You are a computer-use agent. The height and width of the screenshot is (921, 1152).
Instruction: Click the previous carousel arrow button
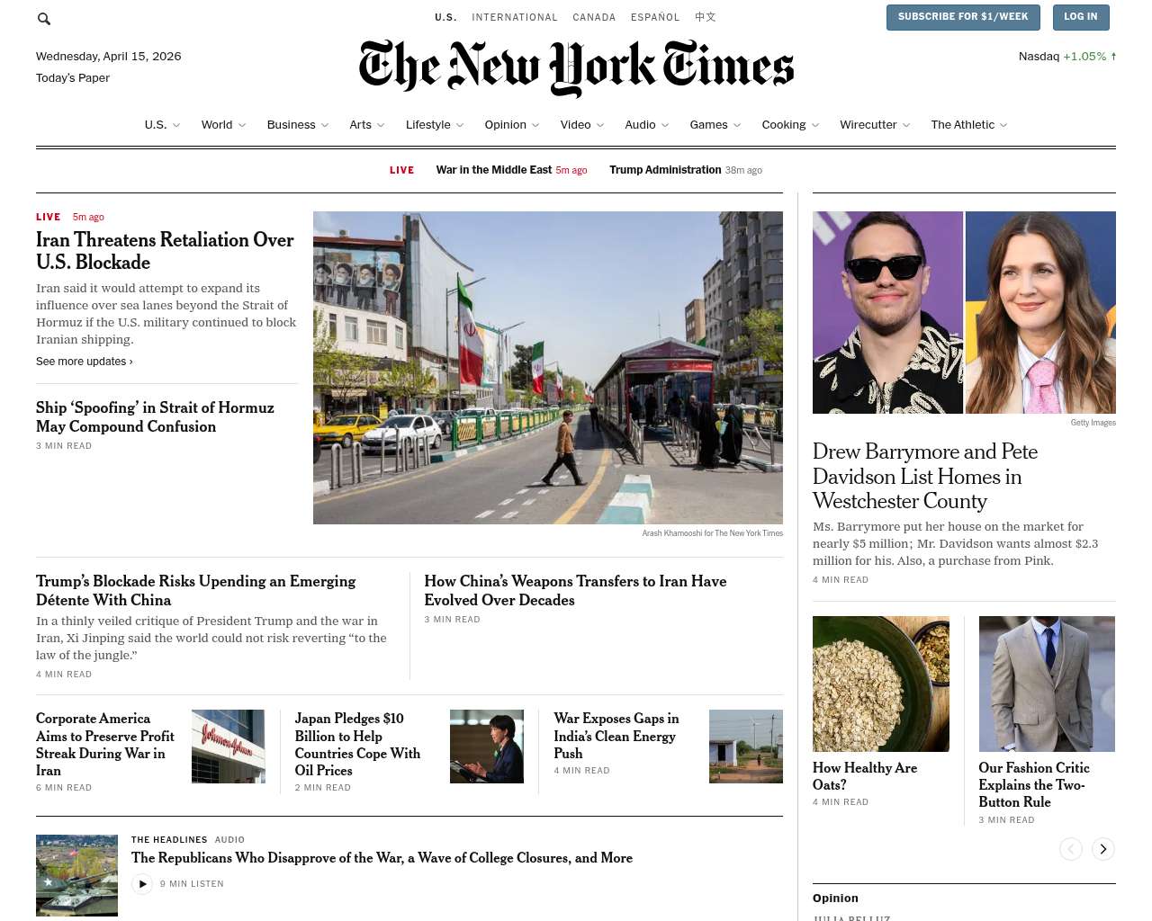[x=1070, y=849]
